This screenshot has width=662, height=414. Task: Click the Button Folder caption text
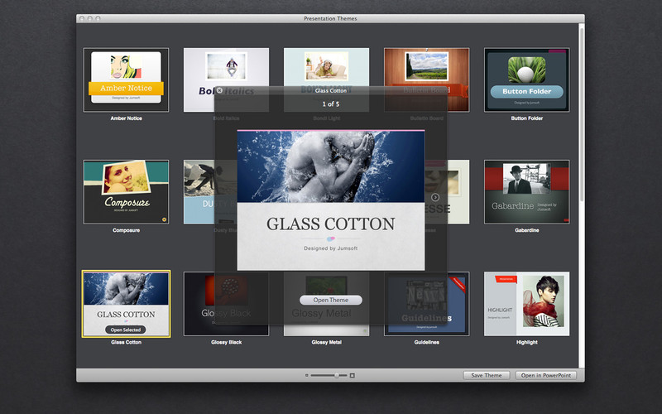527,118
